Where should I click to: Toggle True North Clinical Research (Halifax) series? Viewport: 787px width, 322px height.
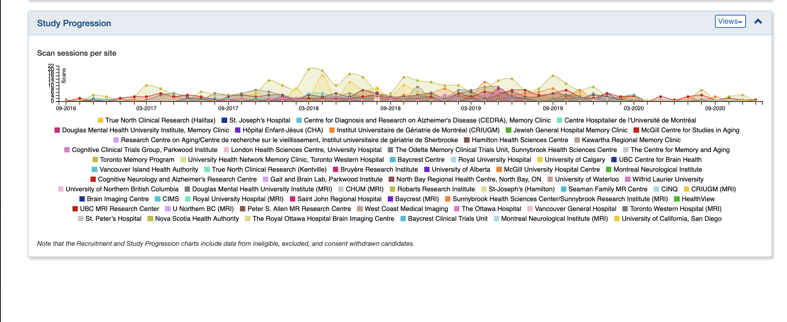pos(156,120)
